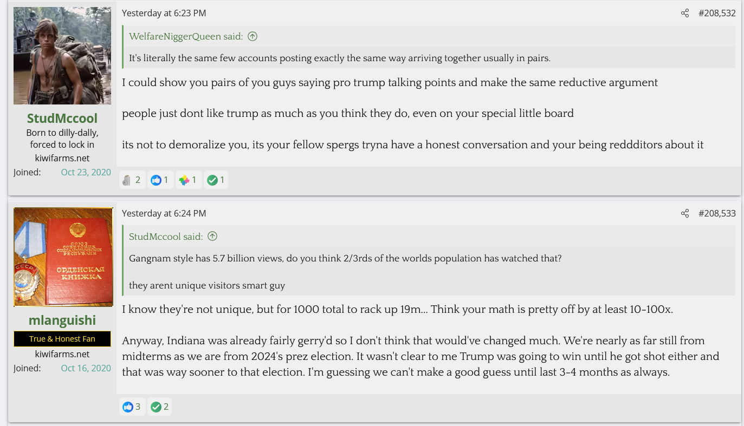Click the share icon on post #208,533
Screen dimensions: 744x426
[x=685, y=213]
